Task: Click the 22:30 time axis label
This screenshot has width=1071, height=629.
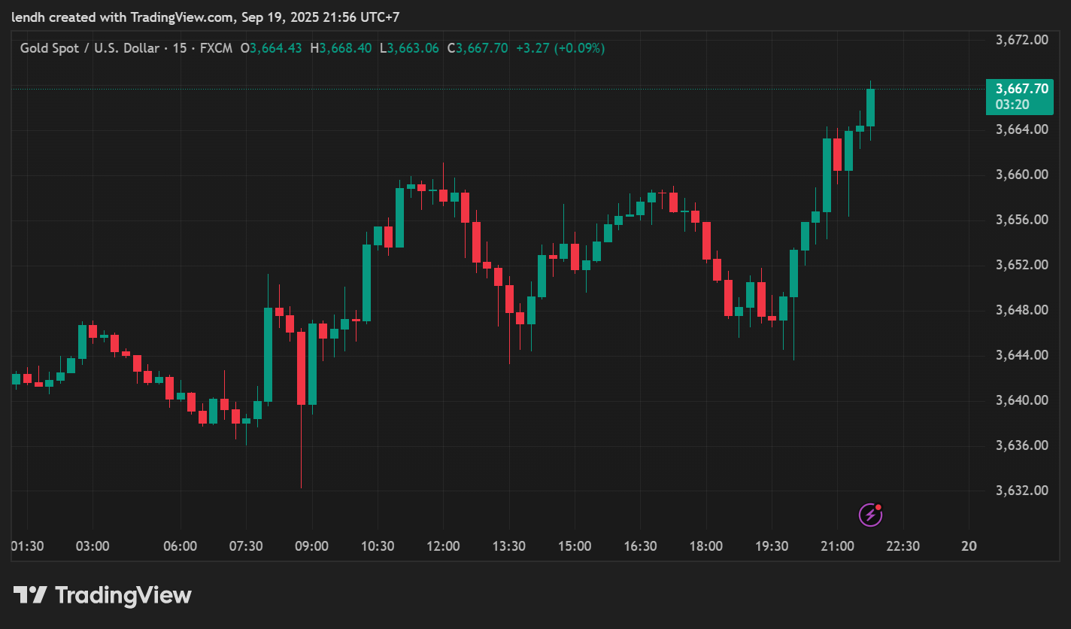Action: [903, 546]
